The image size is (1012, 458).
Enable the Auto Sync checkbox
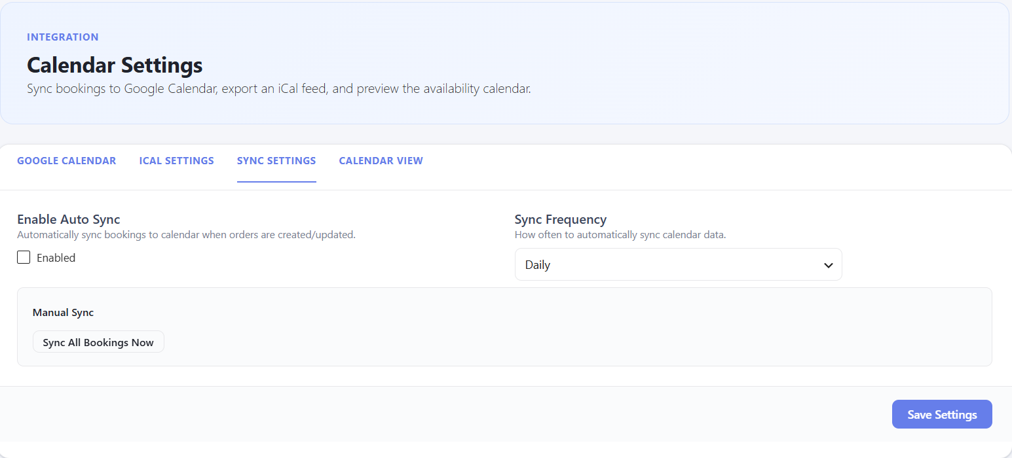pos(24,257)
